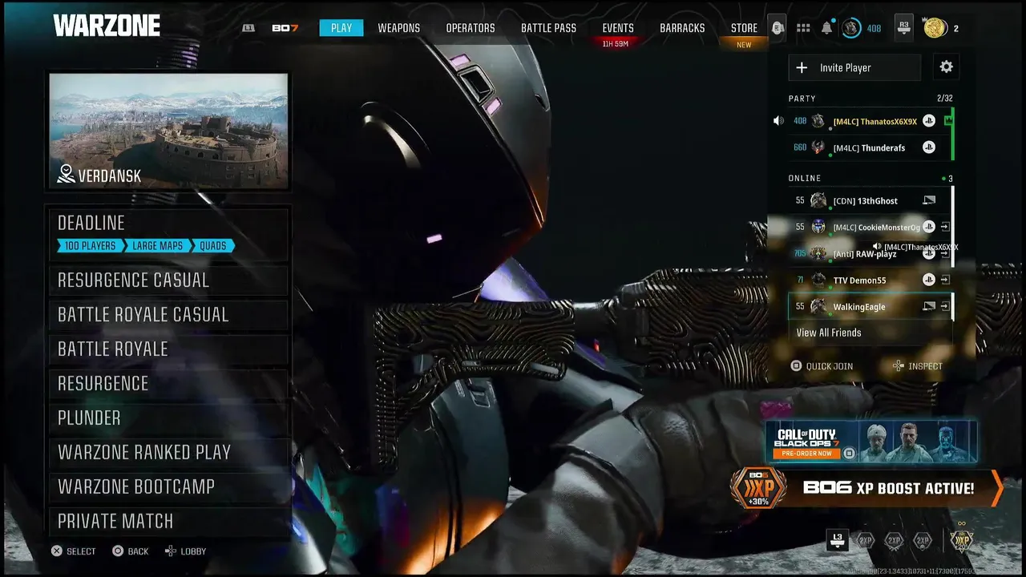
Task: Select the PLUNDER mode
Action: (168, 418)
